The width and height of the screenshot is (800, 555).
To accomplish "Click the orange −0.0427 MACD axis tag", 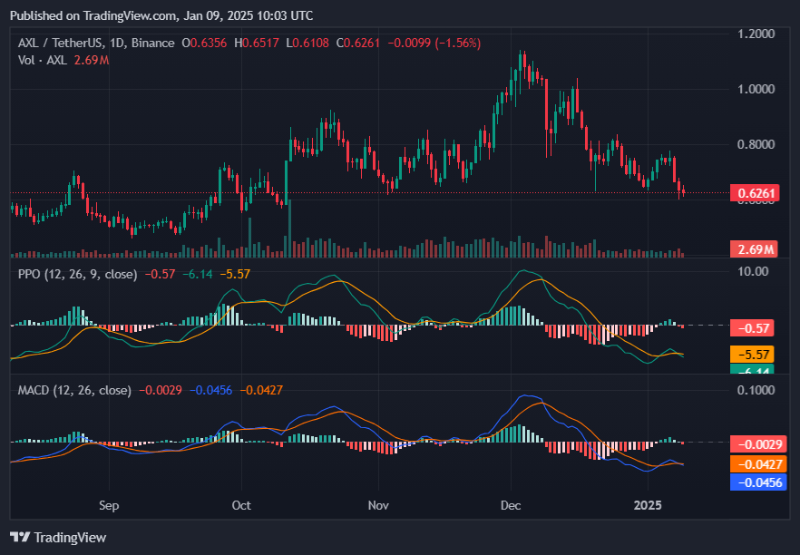I will click(x=758, y=464).
